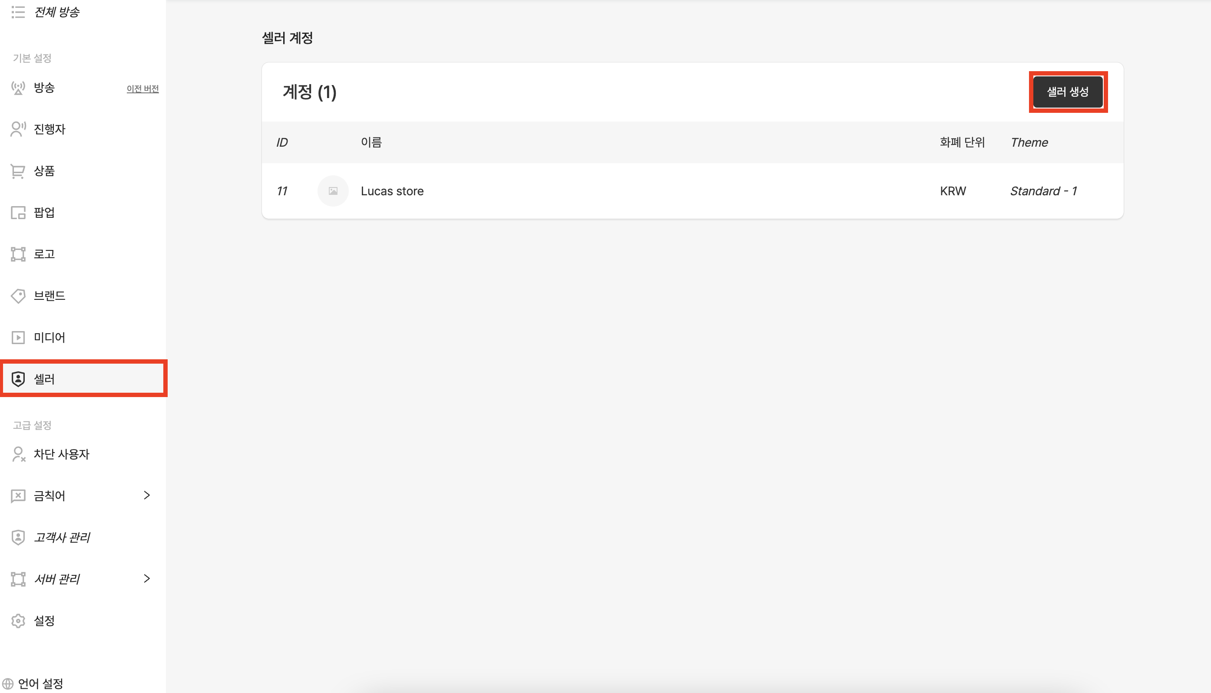The height and width of the screenshot is (693, 1211).
Task: Click the broadcast antenna icon beside 방송
Action: (18, 88)
